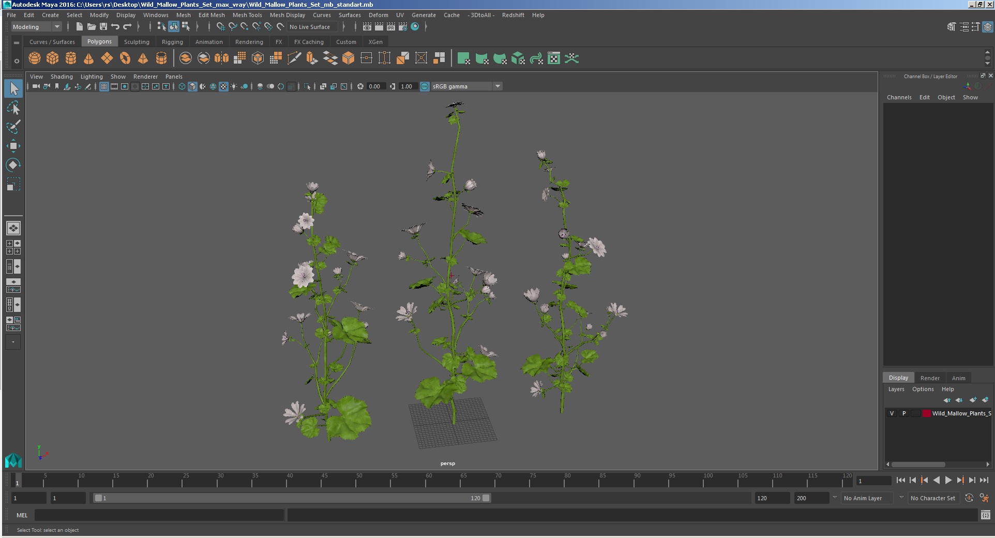
Task: Toggle wireframe display in viewport toolbar
Action: point(182,86)
